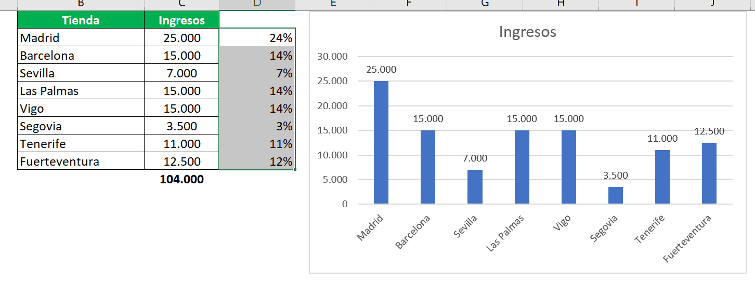Click the 5.000 vertical axis label
Screen dimensions: 755x296
pyautogui.click(x=334, y=180)
